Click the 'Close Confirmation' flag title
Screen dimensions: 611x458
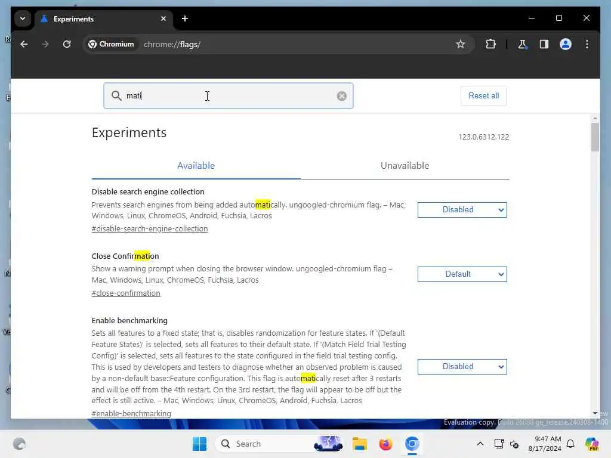pyautogui.click(x=125, y=256)
